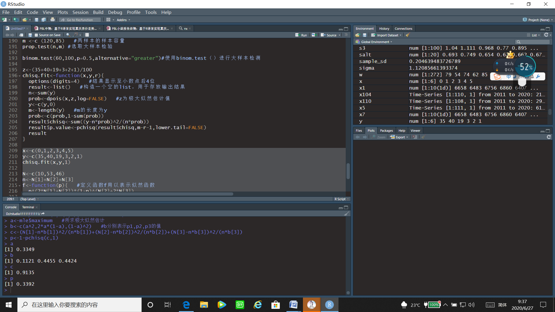Click the History panel tab
Viewport: 555px width, 312px height.
(384, 28)
